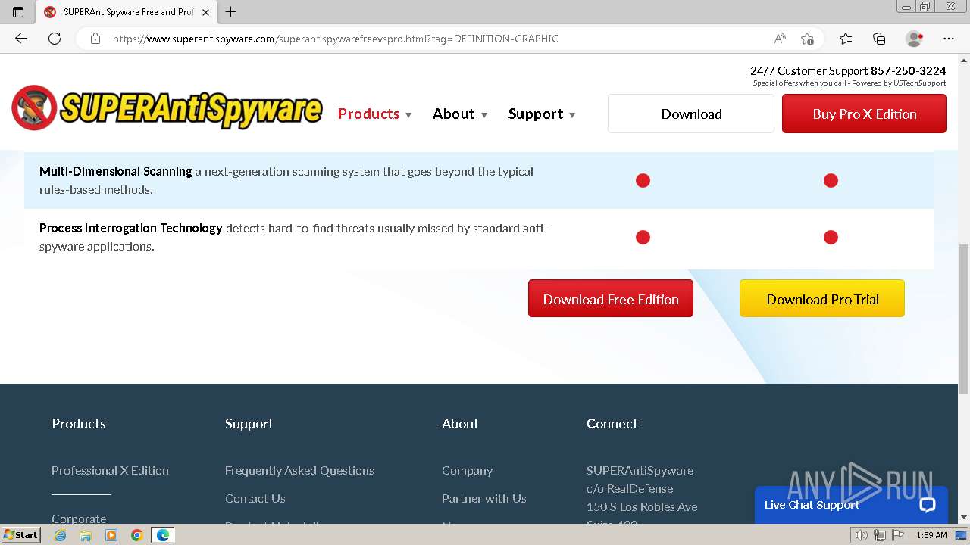
Task: Open Company footer link
Action: pyautogui.click(x=467, y=470)
